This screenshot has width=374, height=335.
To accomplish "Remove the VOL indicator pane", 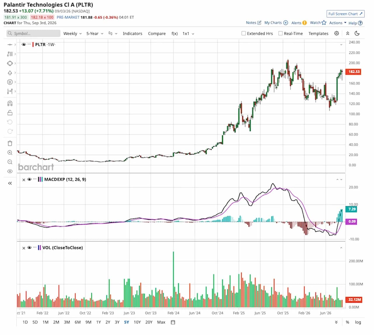I will (24, 248).
